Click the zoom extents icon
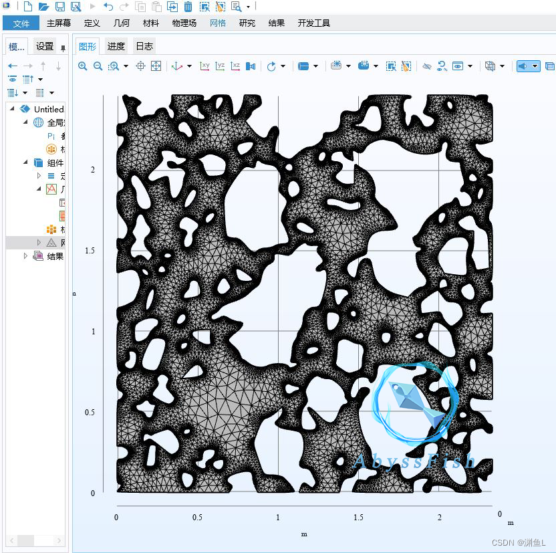The height and width of the screenshot is (553, 556). (156, 66)
